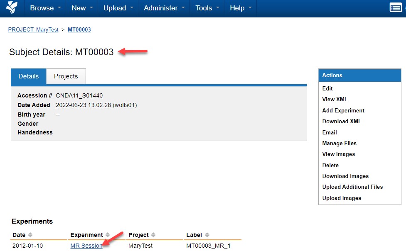Image resolution: width=406 pixels, height=251 pixels.
Task: Select Delete from the Actions panel
Action: tap(330, 165)
